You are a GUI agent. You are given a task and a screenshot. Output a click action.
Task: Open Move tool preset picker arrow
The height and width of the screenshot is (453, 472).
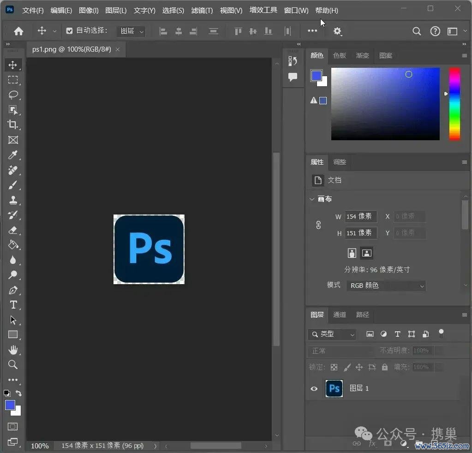pyautogui.click(x=54, y=31)
